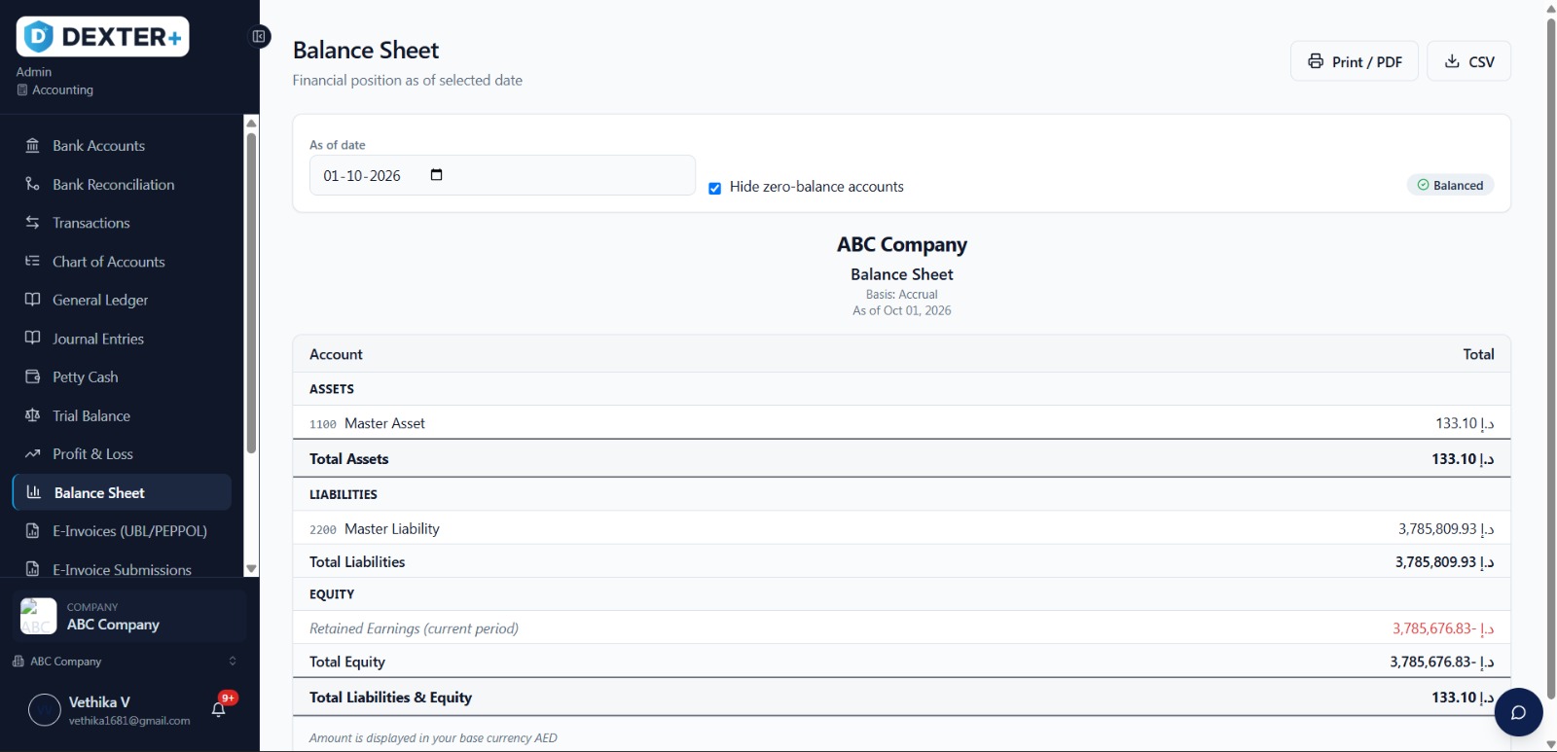Click the Print / PDF button
The image size is (1557, 752).
1355,61
